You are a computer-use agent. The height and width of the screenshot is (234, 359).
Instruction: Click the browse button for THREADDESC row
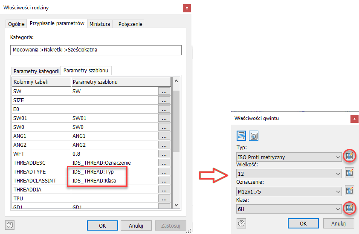pos(164,163)
